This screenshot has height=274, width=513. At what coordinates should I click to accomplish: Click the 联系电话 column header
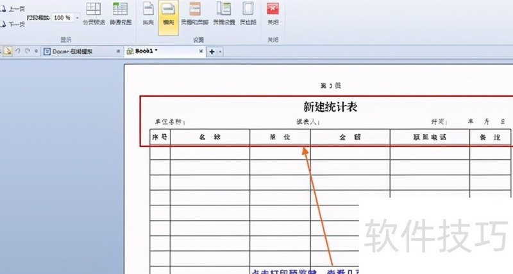(430, 137)
